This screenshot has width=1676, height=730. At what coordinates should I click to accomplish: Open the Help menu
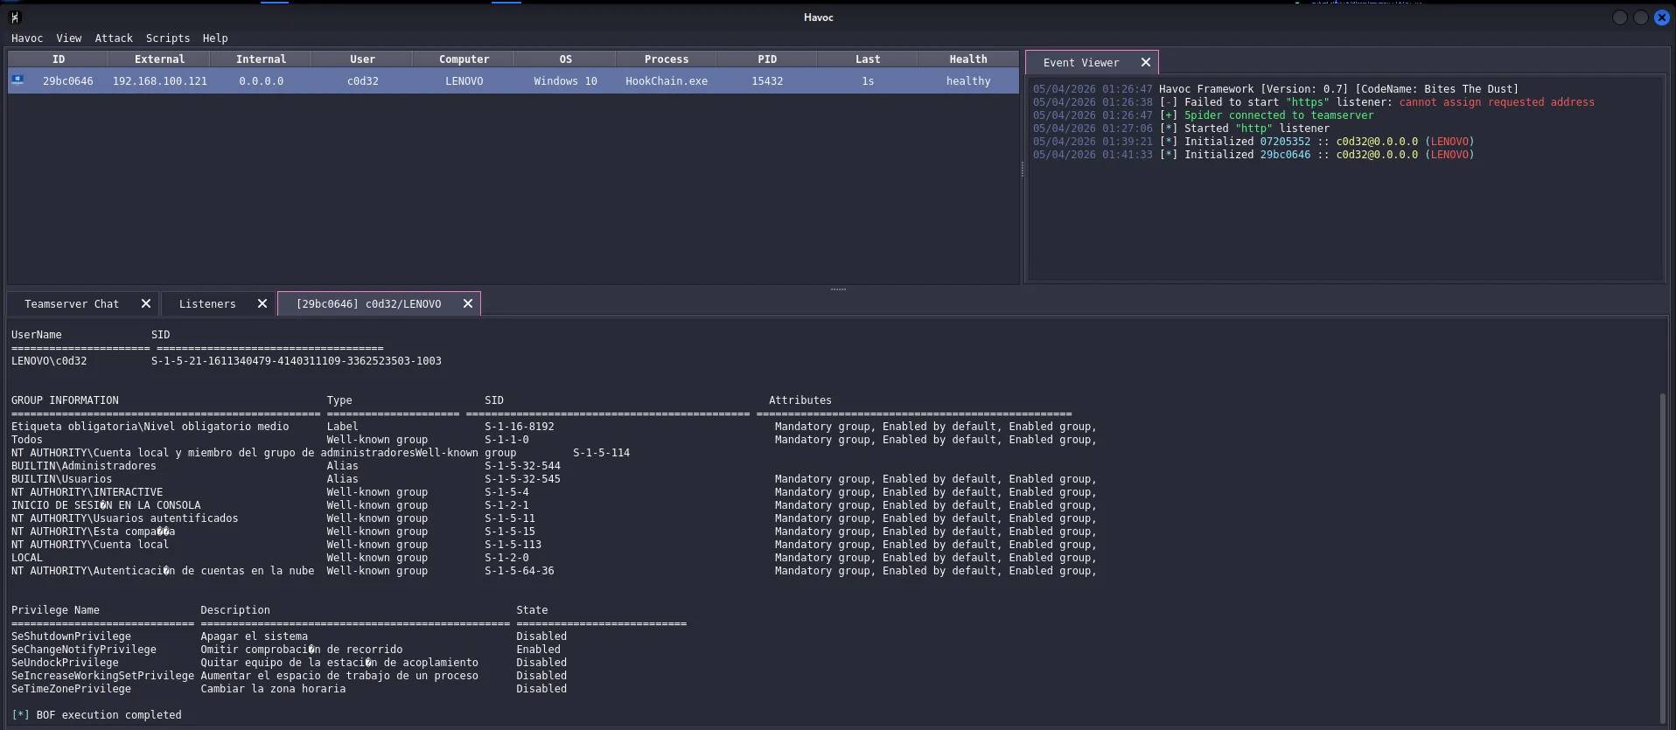215,38
